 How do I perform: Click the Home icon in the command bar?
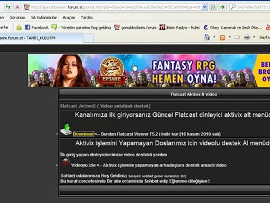(207, 37)
